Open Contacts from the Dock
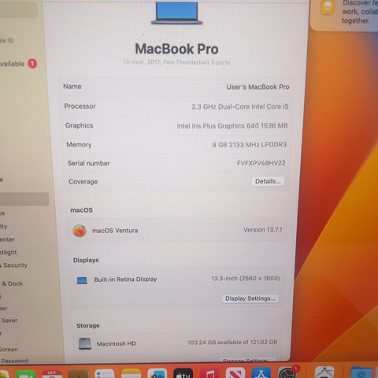This screenshot has height=378, width=378. (78, 374)
